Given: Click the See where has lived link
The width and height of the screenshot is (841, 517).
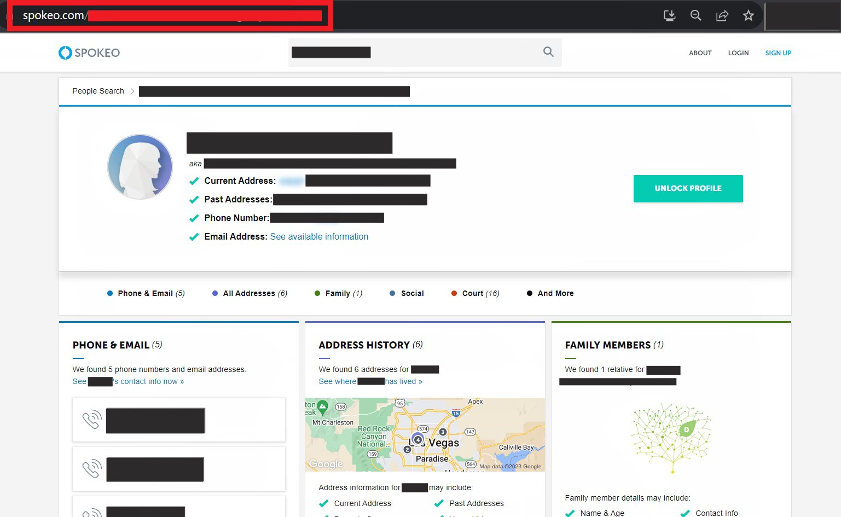Looking at the screenshot, I should point(370,381).
